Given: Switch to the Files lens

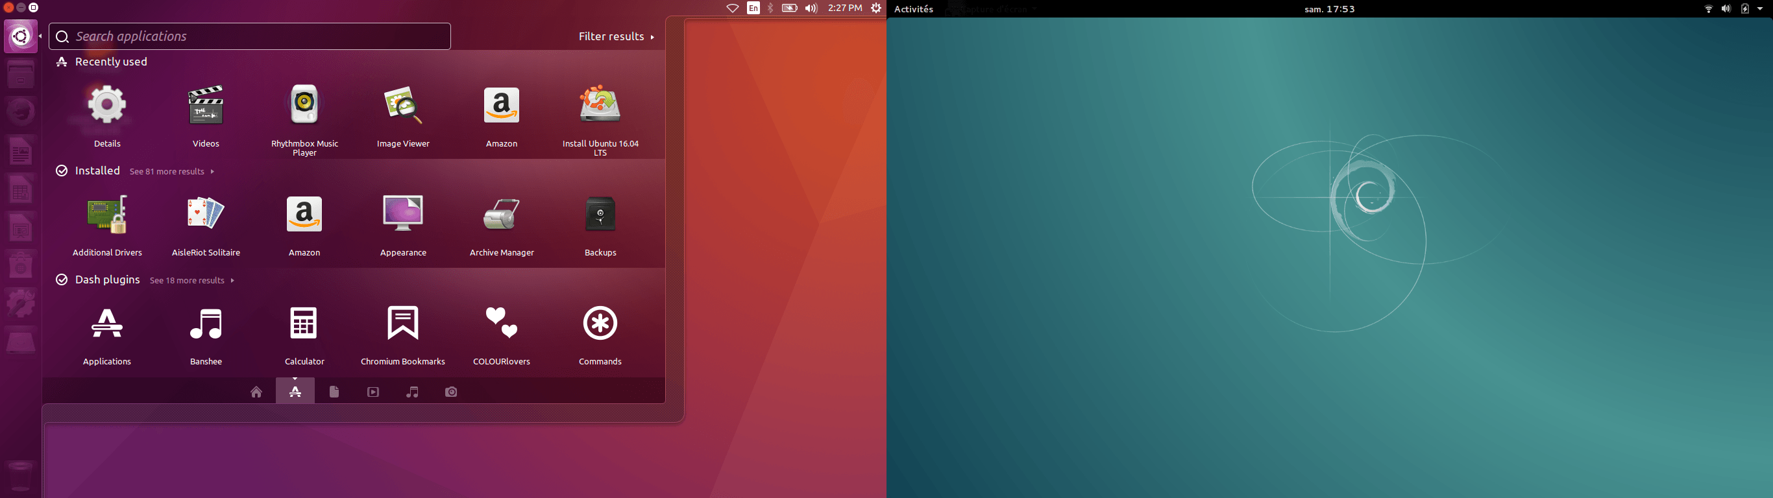Looking at the screenshot, I should (x=334, y=392).
